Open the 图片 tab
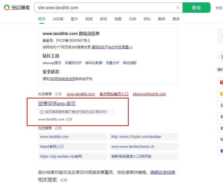 coord(74,19)
